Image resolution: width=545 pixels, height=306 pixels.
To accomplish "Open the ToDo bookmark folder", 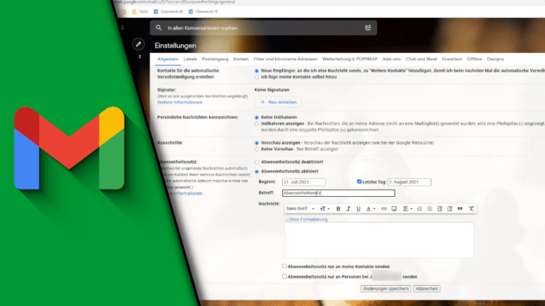I will click(140, 11).
